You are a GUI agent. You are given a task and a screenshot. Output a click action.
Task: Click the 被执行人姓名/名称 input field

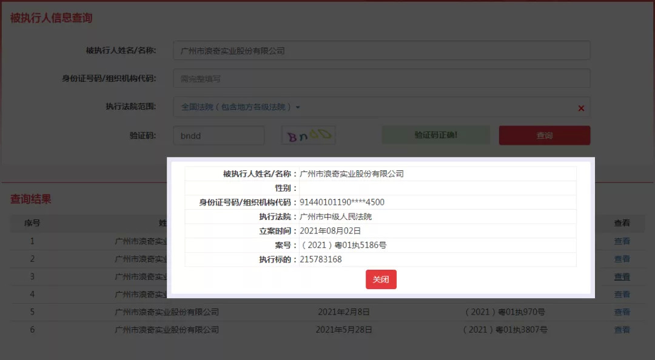381,50
